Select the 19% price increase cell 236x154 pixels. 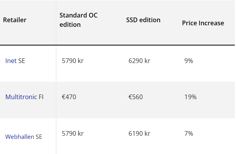(x=190, y=97)
